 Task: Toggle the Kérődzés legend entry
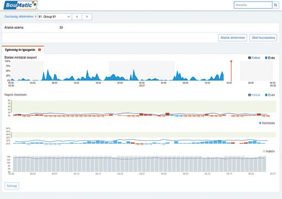[267, 123]
